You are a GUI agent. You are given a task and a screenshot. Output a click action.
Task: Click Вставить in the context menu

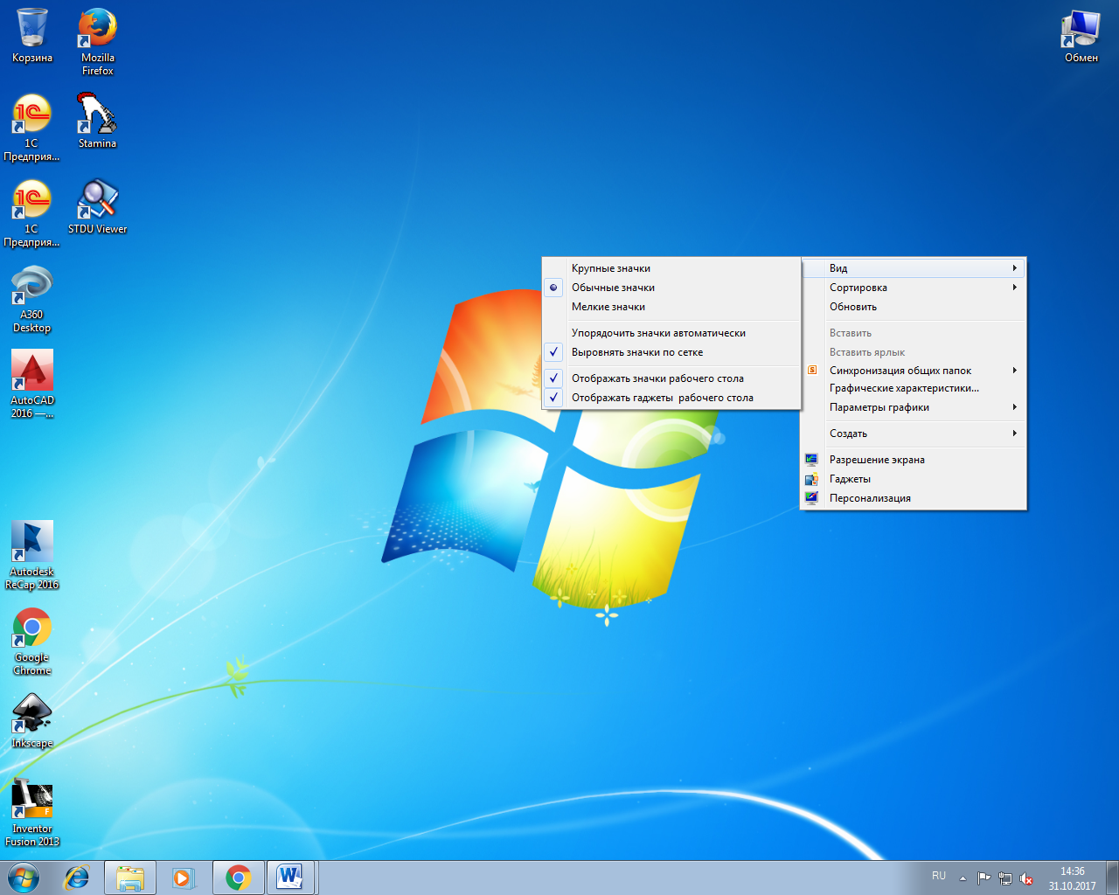(x=913, y=333)
